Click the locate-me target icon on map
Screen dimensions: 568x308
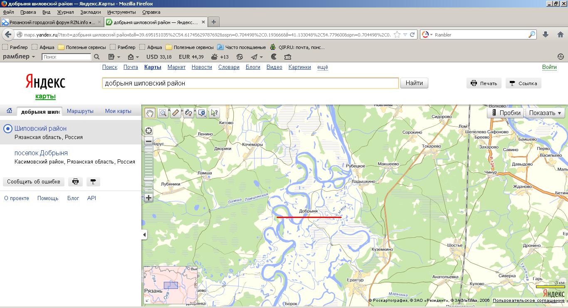click(148, 131)
